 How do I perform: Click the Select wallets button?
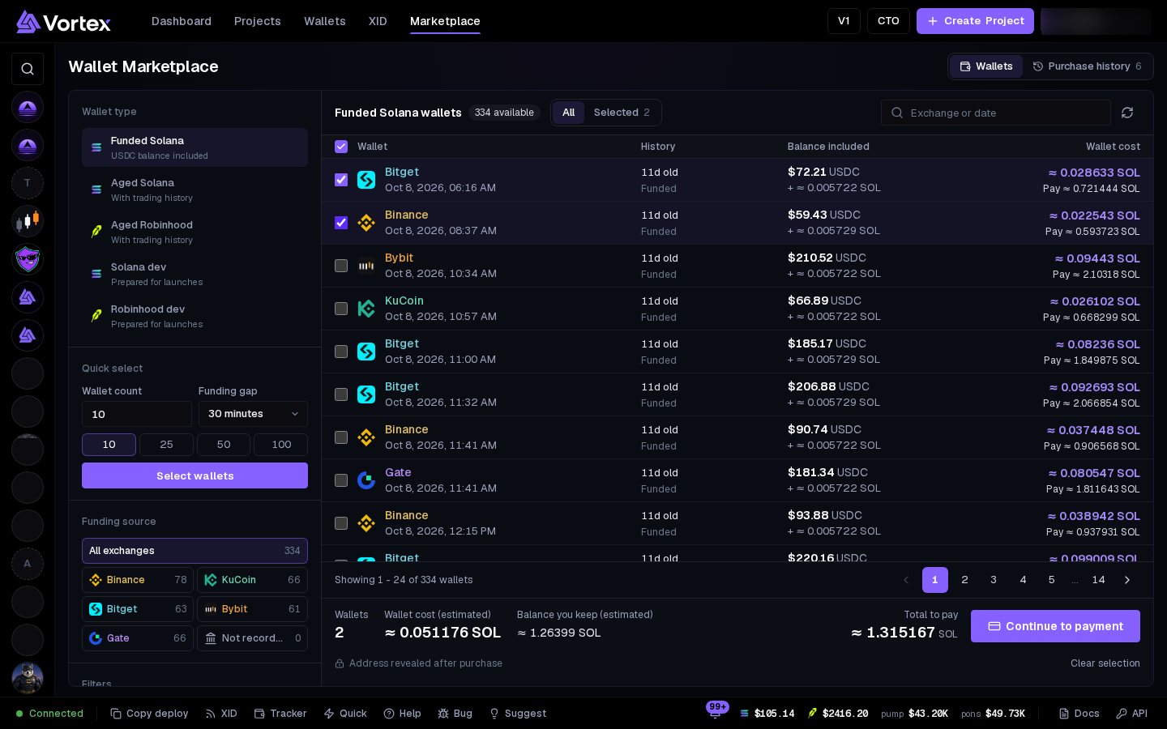(194, 475)
